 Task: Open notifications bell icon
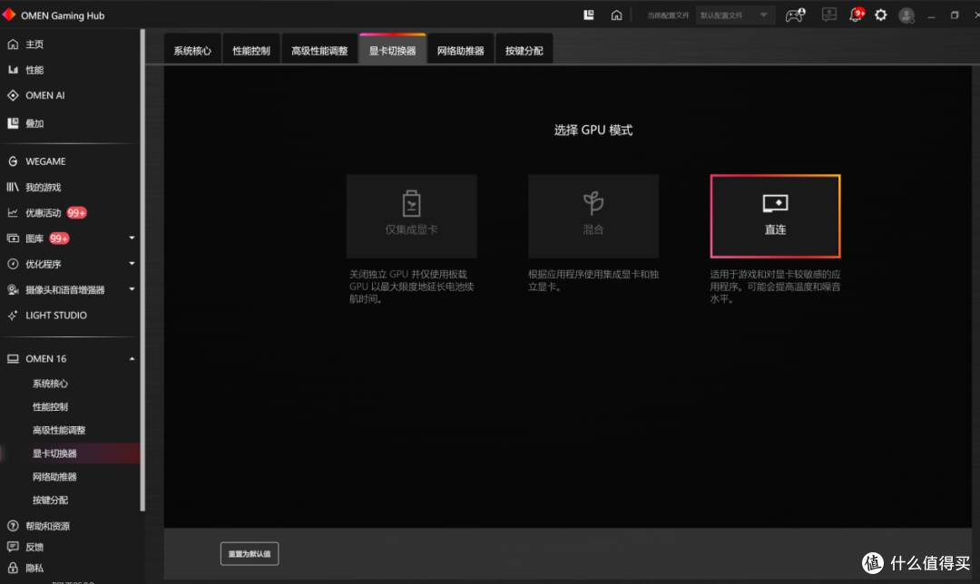(856, 15)
